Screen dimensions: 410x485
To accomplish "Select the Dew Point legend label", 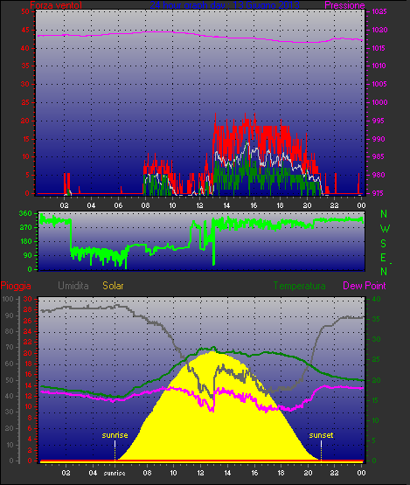I will pos(365,286).
